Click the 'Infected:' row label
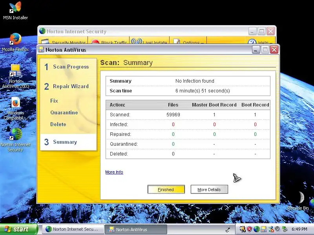 pyautogui.click(x=119, y=125)
